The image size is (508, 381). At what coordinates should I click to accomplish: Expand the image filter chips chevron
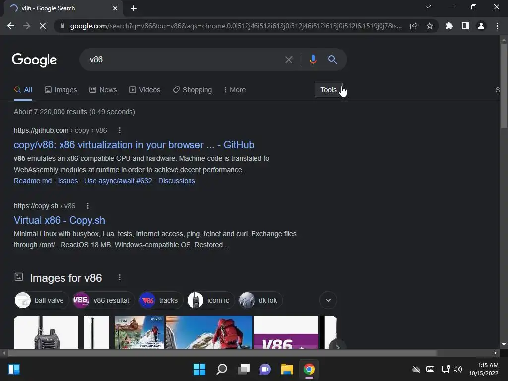click(328, 300)
